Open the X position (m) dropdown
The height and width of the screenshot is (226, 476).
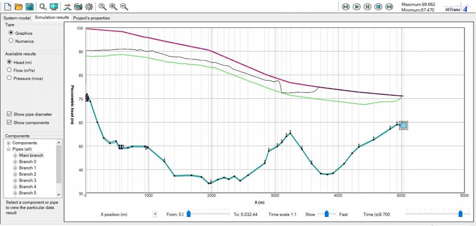click(x=155, y=214)
